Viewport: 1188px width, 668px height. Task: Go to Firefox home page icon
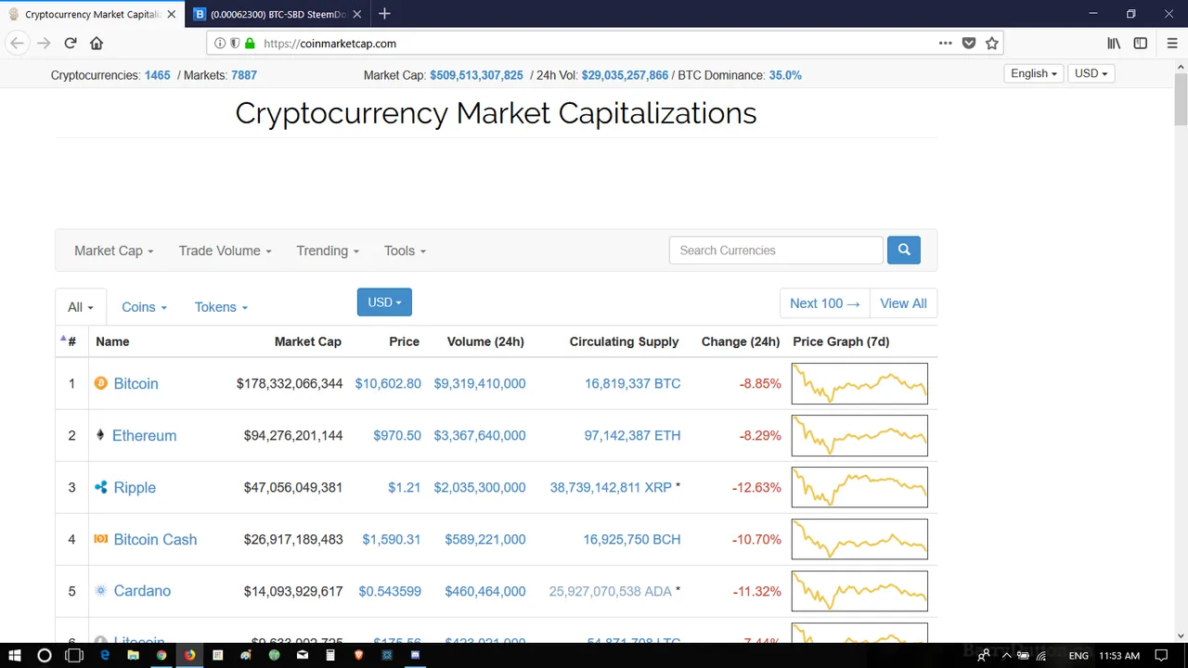coord(97,43)
